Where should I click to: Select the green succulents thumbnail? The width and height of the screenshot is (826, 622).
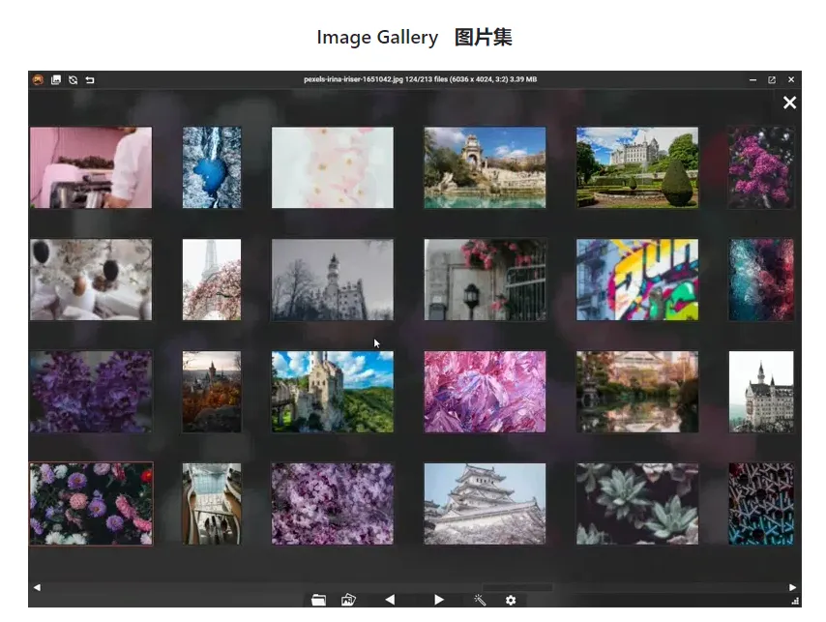637,504
